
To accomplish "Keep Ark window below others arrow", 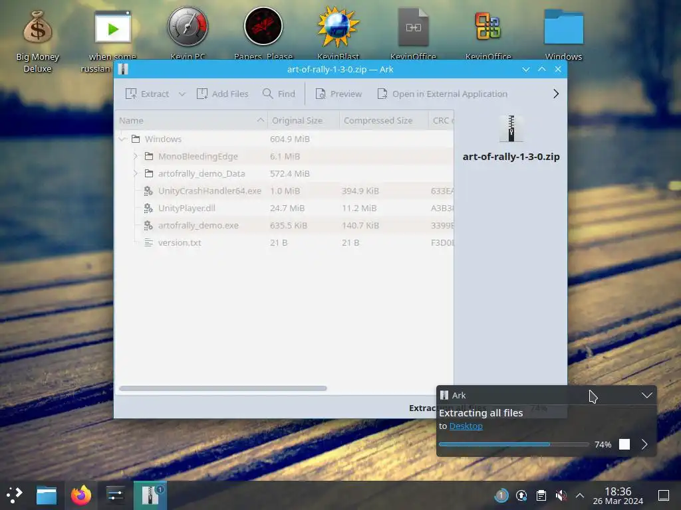I will click(526, 69).
